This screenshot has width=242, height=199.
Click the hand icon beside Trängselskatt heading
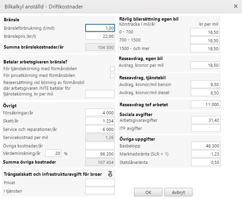pos(110,174)
